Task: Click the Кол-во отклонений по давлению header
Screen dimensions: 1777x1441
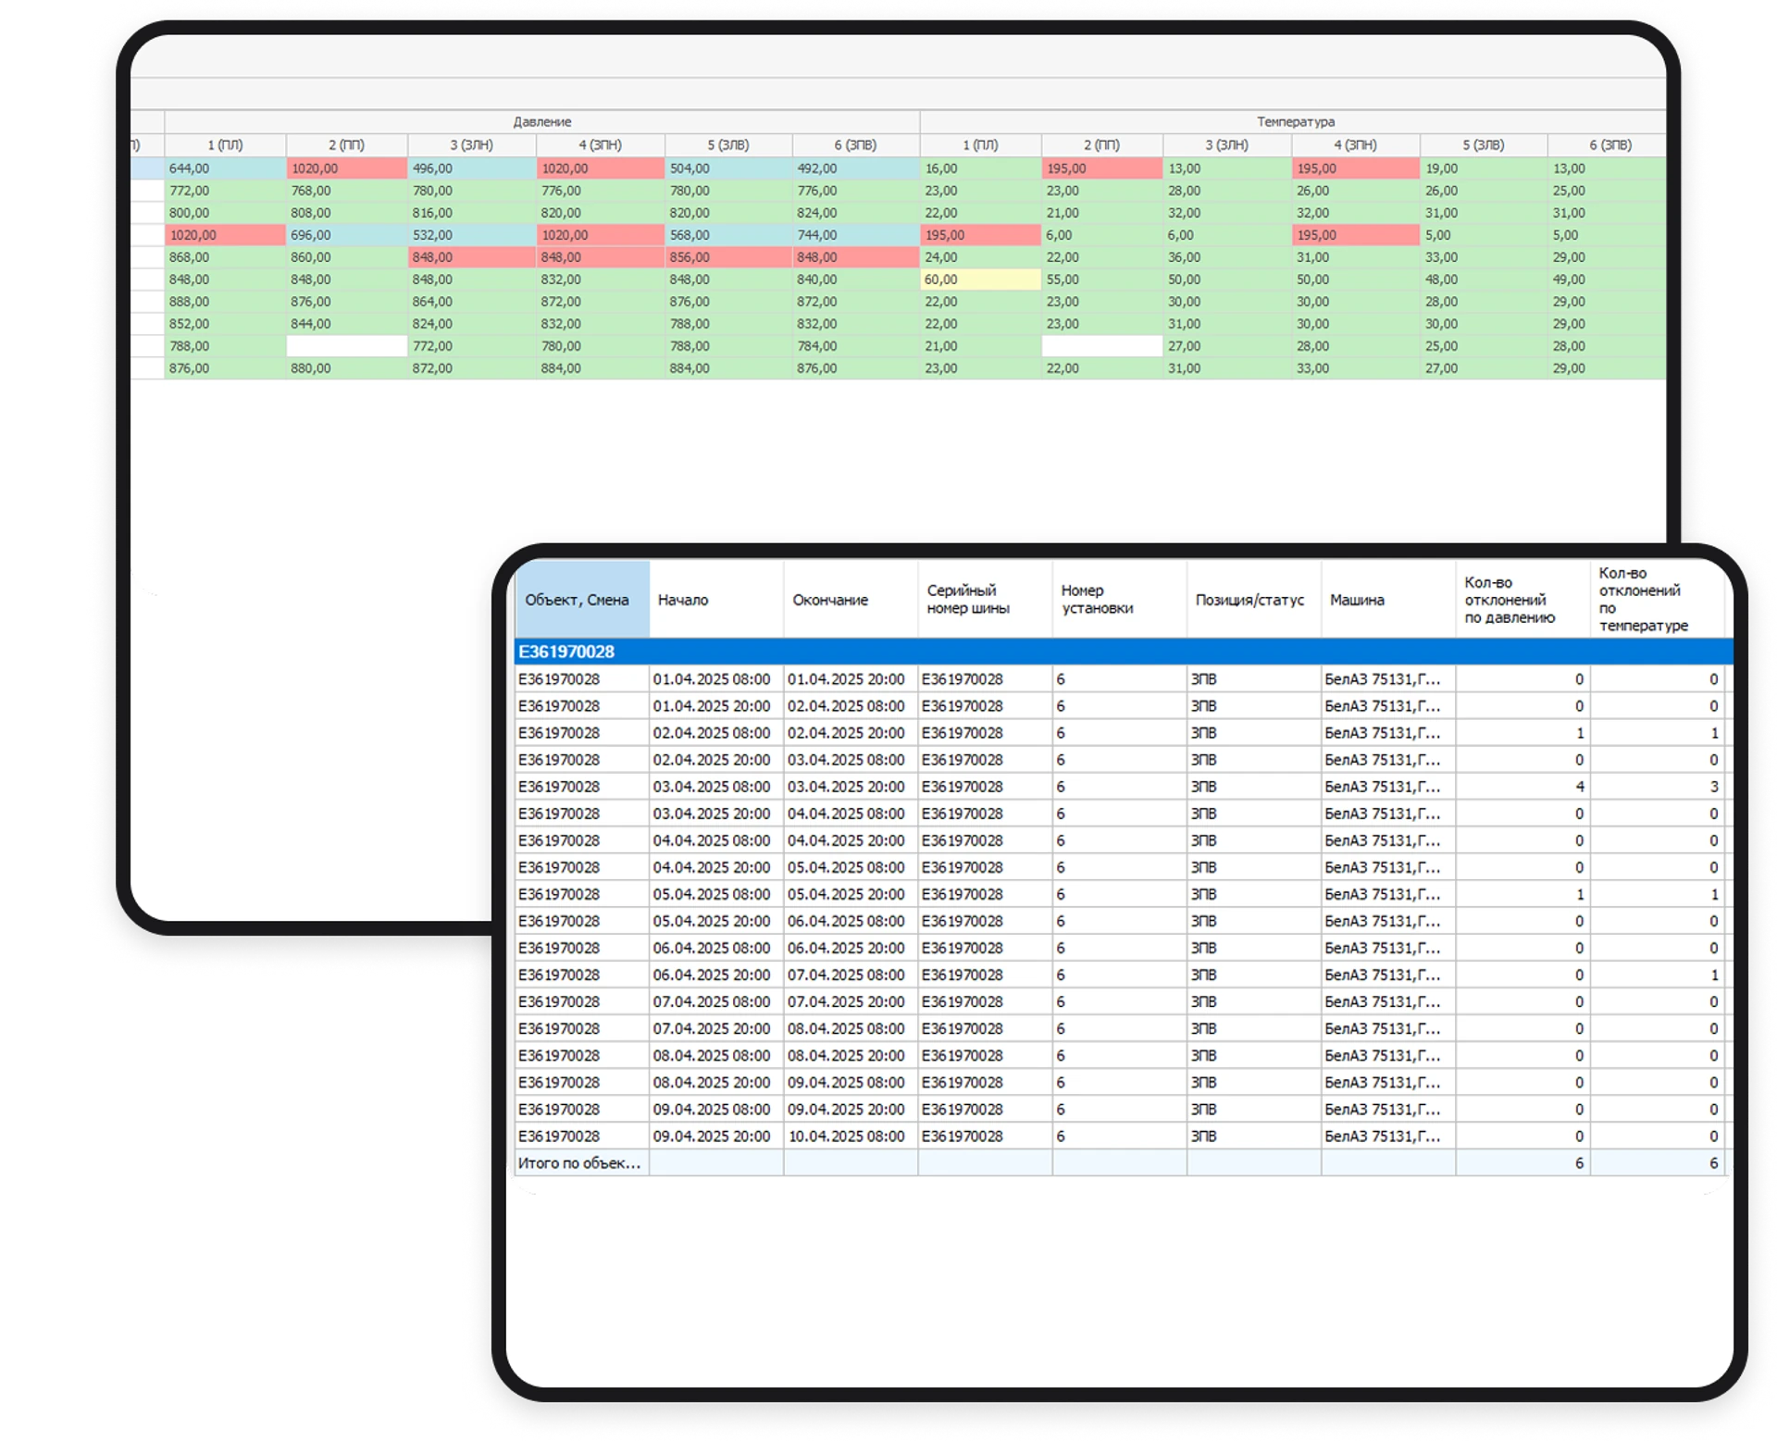Action: click(x=1523, y=600)
